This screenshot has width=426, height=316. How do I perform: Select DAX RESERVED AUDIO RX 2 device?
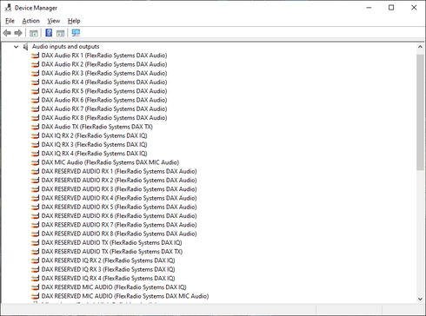[x=119, y=181]
